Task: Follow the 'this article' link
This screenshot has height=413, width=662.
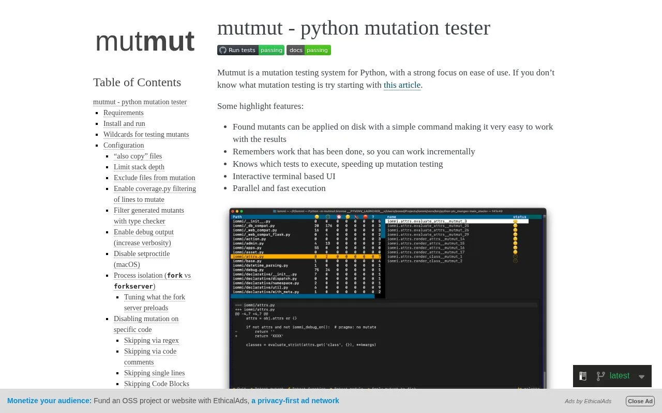Action: pos(402,85)
